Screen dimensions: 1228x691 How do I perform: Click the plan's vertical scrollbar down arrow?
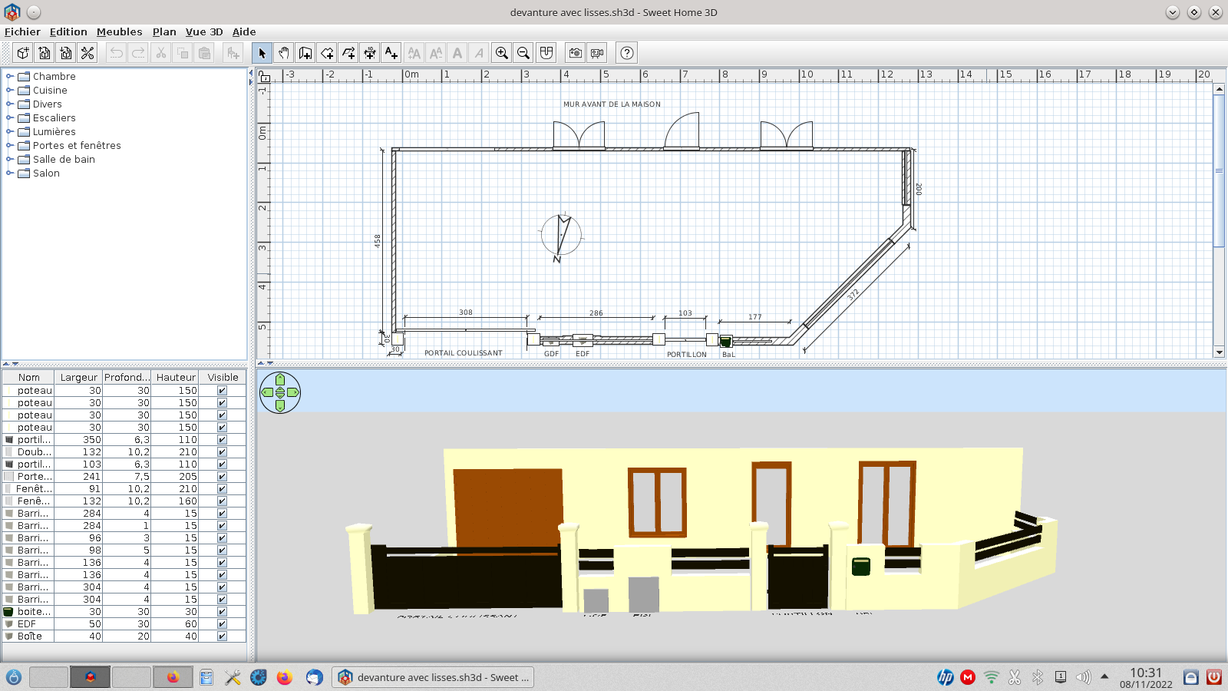click(x=1219, y=352)
